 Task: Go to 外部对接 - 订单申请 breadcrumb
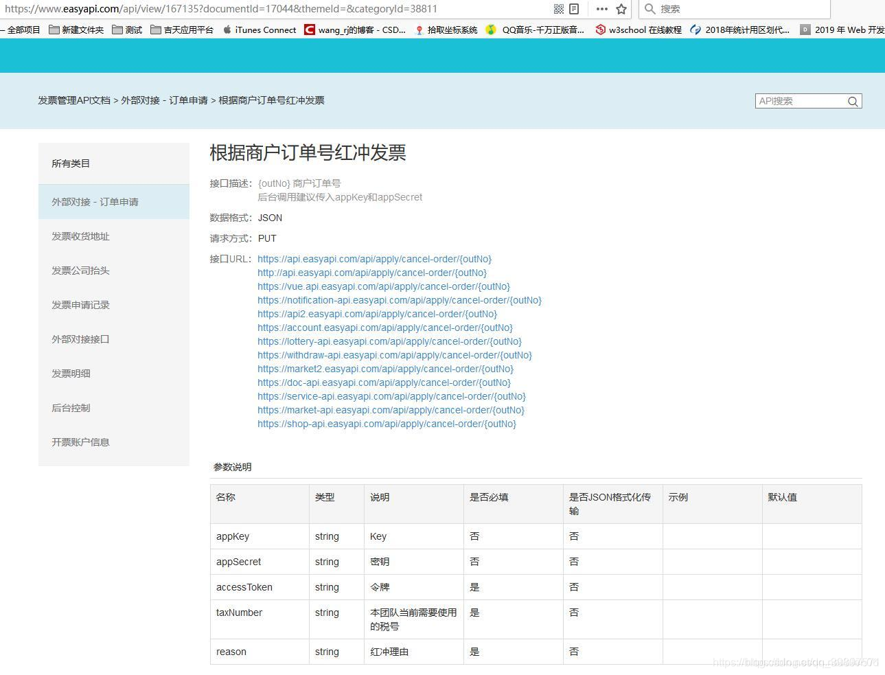pos(165,100)
